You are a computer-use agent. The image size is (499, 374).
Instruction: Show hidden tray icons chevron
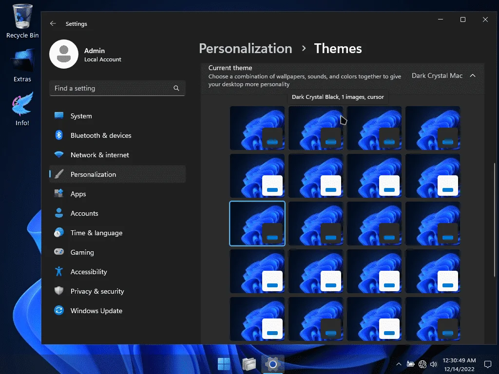pos(399,364)
